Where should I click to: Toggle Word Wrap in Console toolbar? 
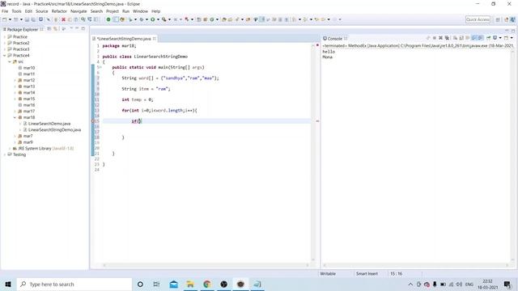coord(468,38)
